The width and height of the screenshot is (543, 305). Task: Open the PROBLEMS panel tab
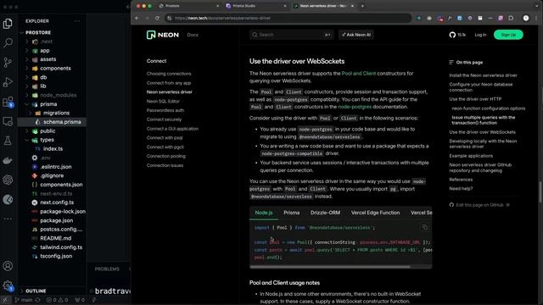coord(107,269)
